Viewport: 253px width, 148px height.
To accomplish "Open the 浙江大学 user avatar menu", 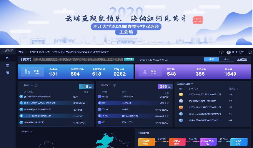I will [x=235, y=52].
